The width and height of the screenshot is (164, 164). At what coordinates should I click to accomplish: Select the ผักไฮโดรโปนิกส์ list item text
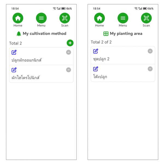tap(25, 77)
